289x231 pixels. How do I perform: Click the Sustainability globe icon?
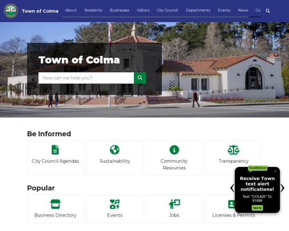pyautogui.click(x=115, y=150)
